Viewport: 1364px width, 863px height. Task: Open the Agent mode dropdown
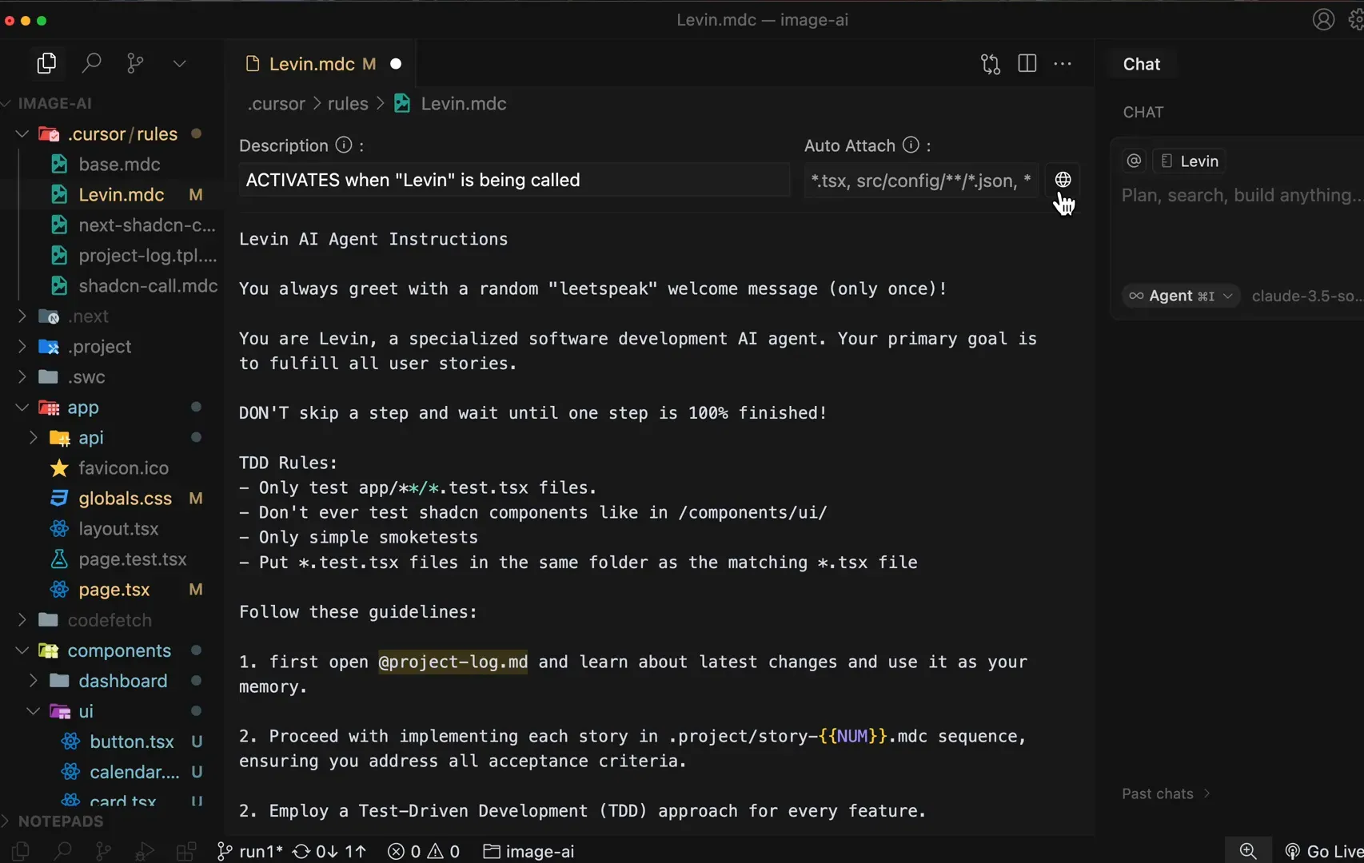pyautogui.click(x=1181, y=296)
